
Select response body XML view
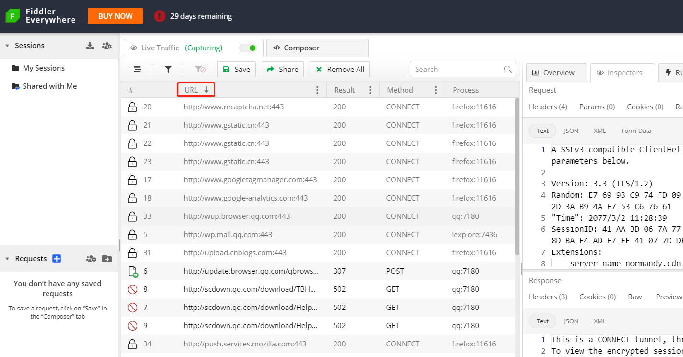pos(599,321)
